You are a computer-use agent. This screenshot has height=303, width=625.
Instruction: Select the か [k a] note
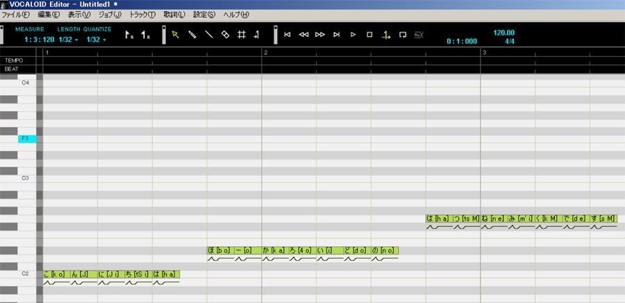[276, 250]
